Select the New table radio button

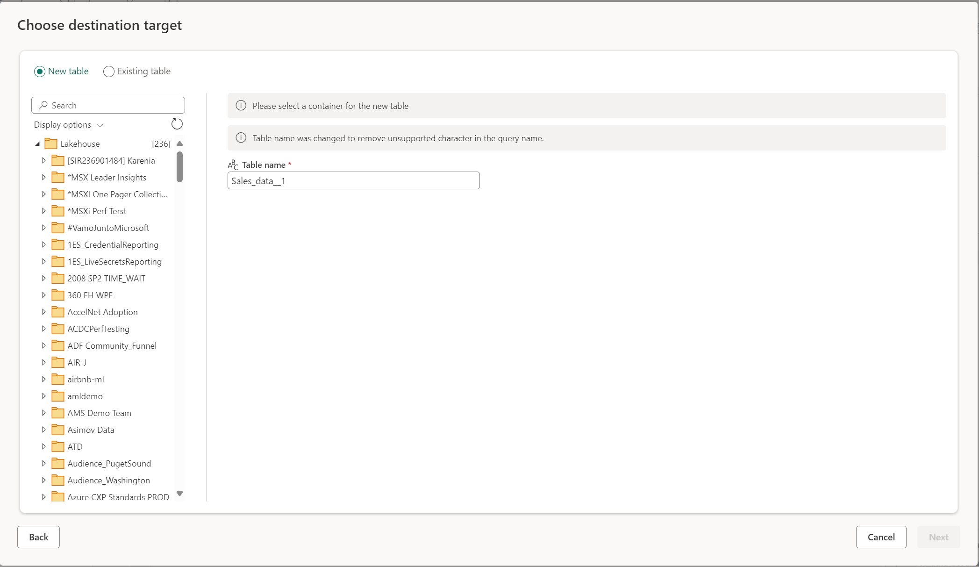pyautogui.click(x=39, y=71)
